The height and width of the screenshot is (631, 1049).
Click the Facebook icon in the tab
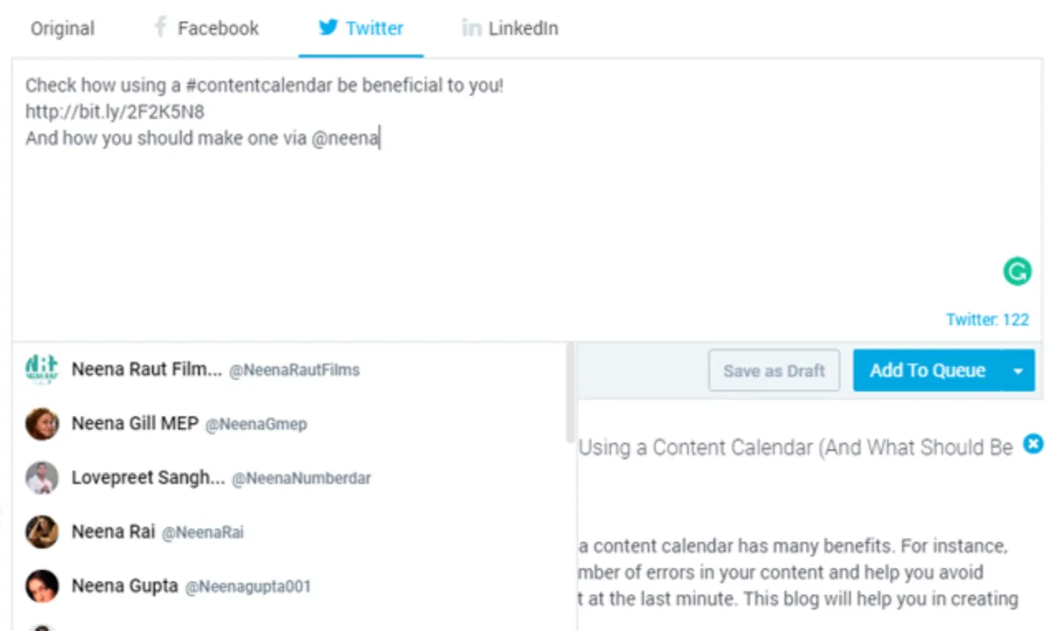coord(160,28)
